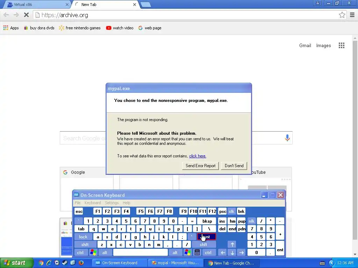The image size is (358, 268).
Task: Toggle the nlk Num Lock key
Action: pos(251,221)
